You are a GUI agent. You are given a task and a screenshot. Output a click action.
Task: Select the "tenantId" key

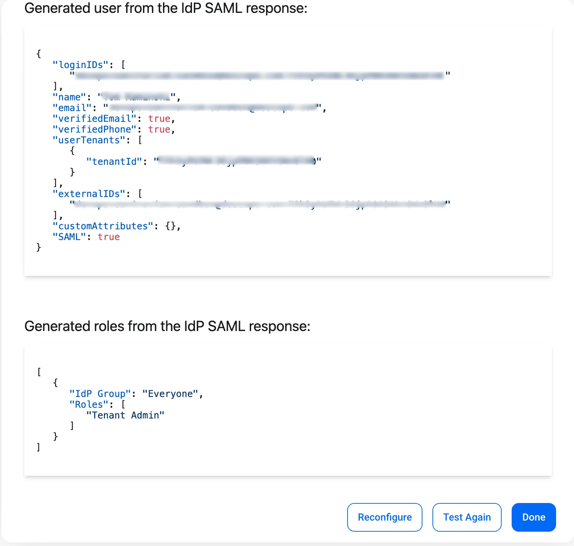click(114, 162)
